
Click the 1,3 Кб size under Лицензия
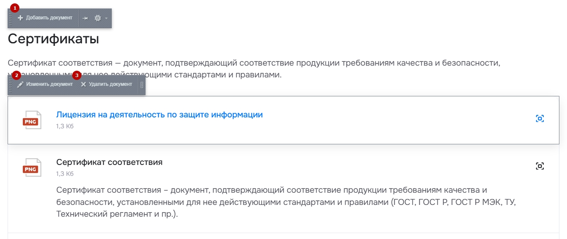pyautogui.click(x=65, y=126)
